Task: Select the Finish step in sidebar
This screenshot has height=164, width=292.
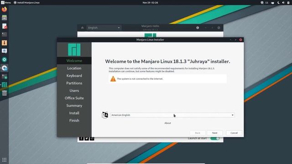Action: pyautogui.click(x=74, y=120)
